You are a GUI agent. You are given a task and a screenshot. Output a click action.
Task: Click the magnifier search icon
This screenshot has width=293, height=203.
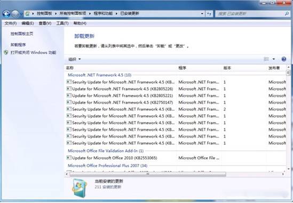pyautogui.click(x=287, y=13)
